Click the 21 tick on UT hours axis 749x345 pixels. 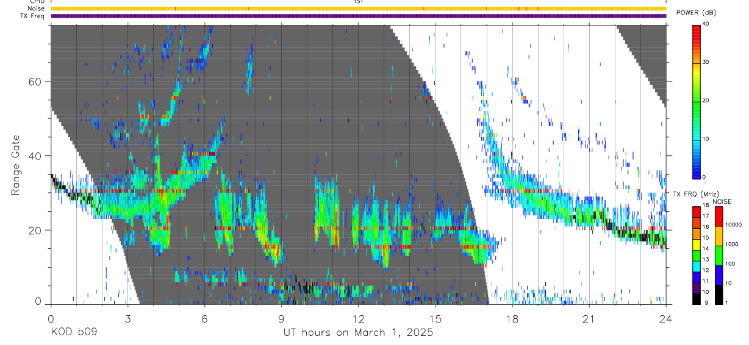(589, 319)
